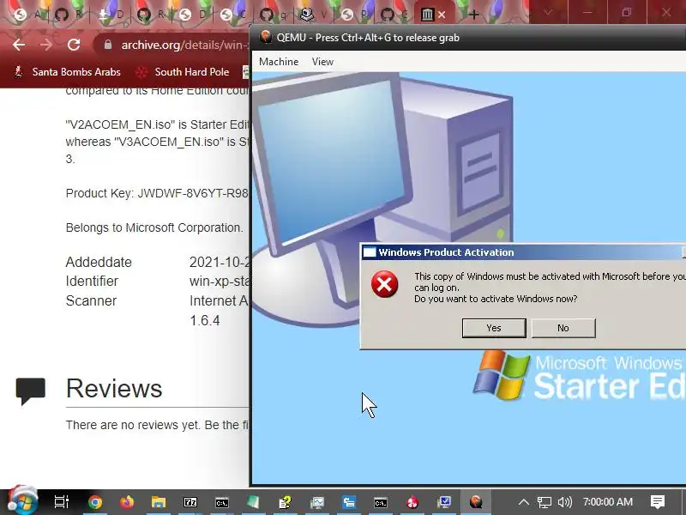Open the blue server taskbar icon
Viewport: 686px width, 515px height.
pyautogui.click(x=349, y=502)
